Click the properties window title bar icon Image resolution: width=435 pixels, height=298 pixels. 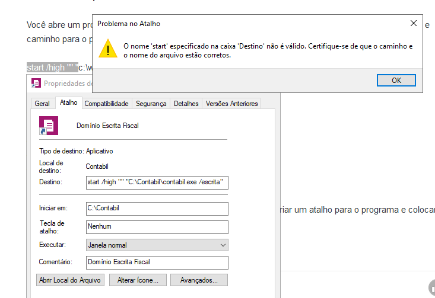pyautogui.click(x=36, y=83)
